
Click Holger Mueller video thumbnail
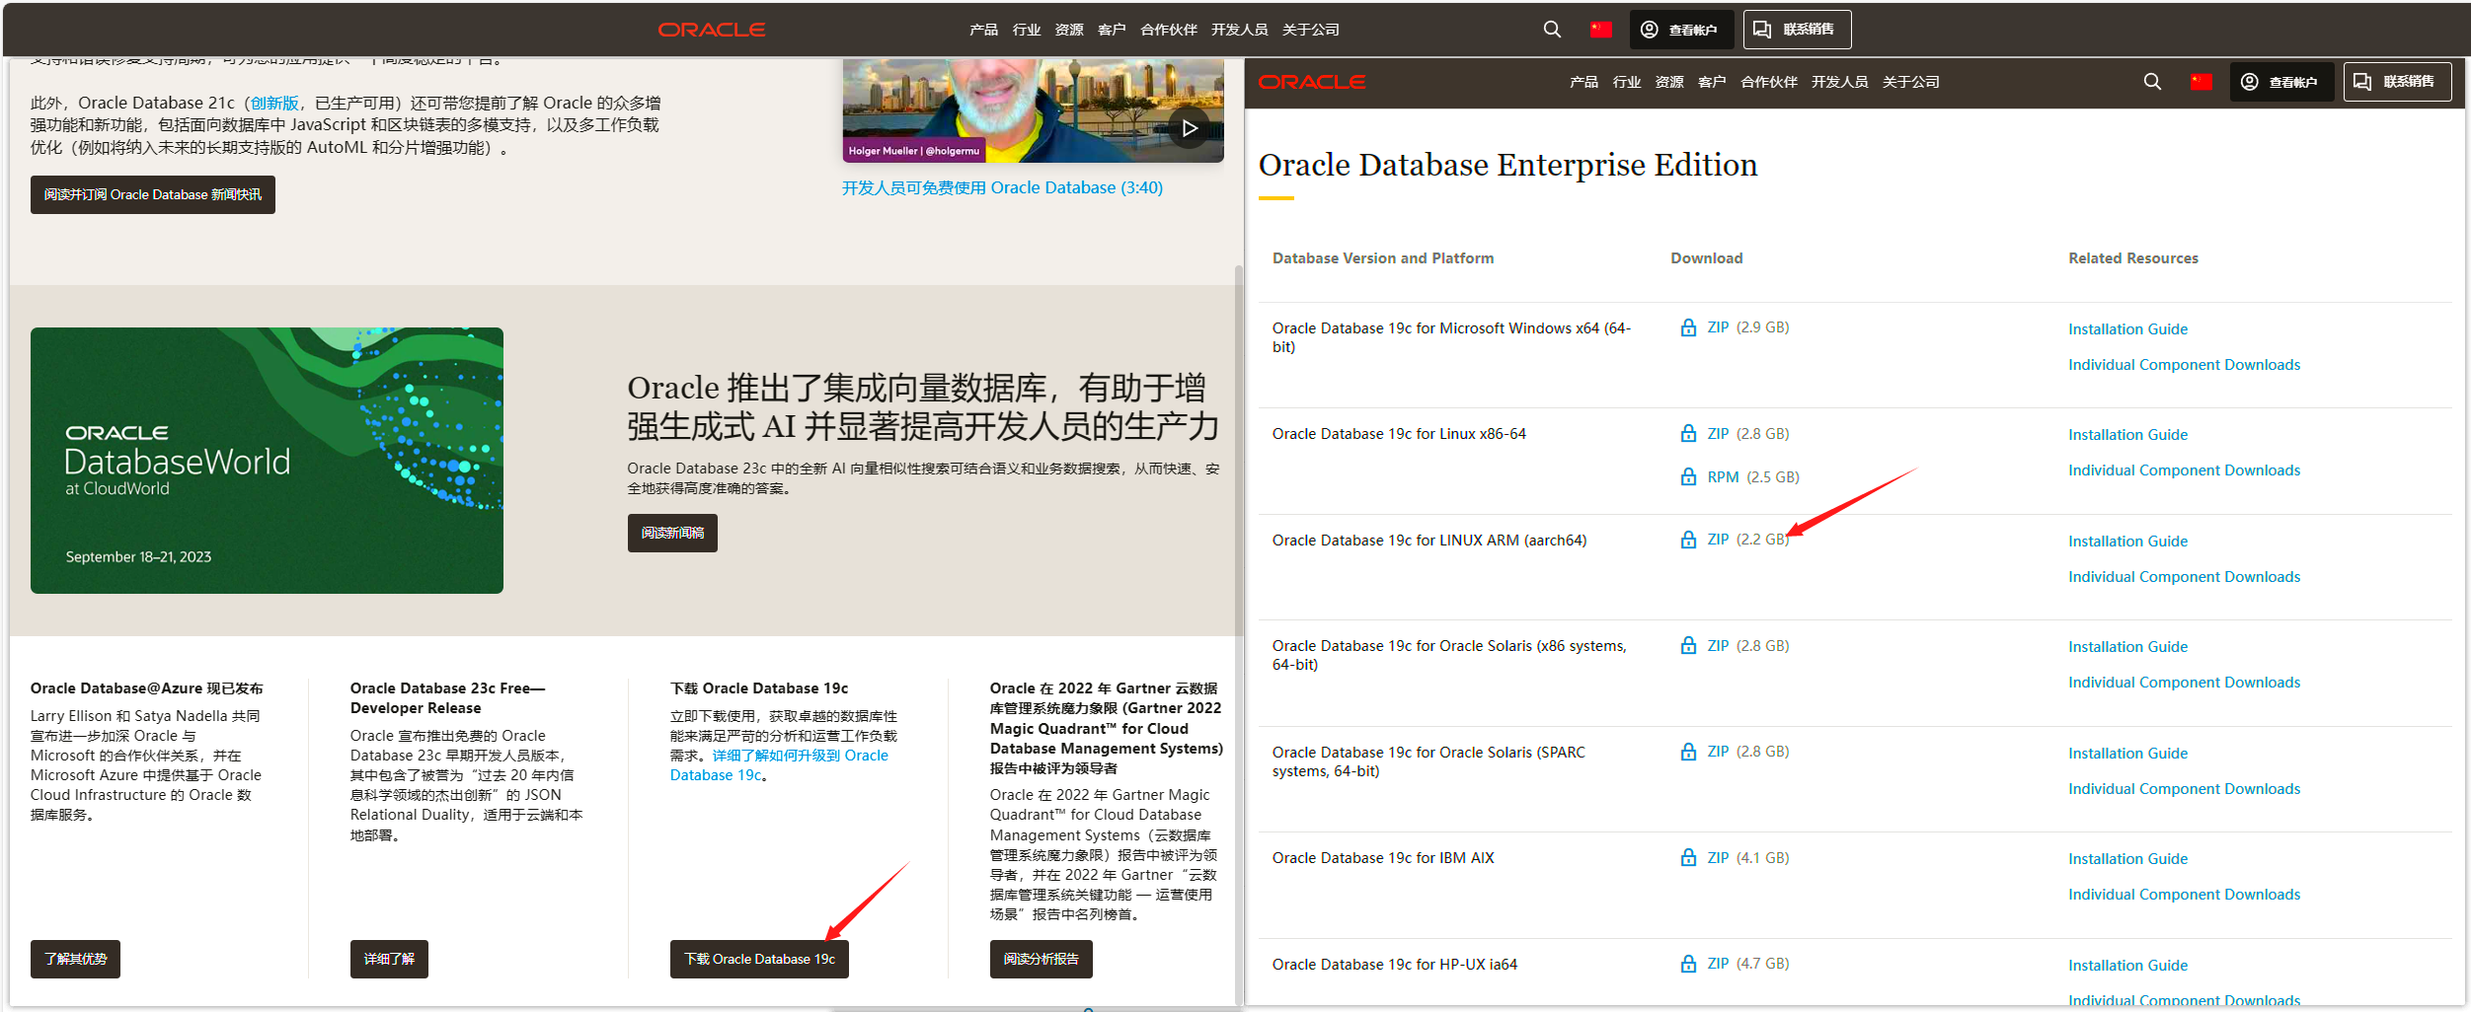point(1033,110)
